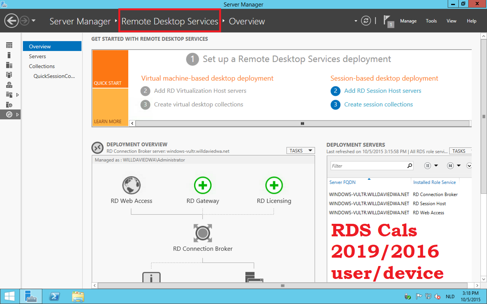Open the View menu

tap(451, 21)
